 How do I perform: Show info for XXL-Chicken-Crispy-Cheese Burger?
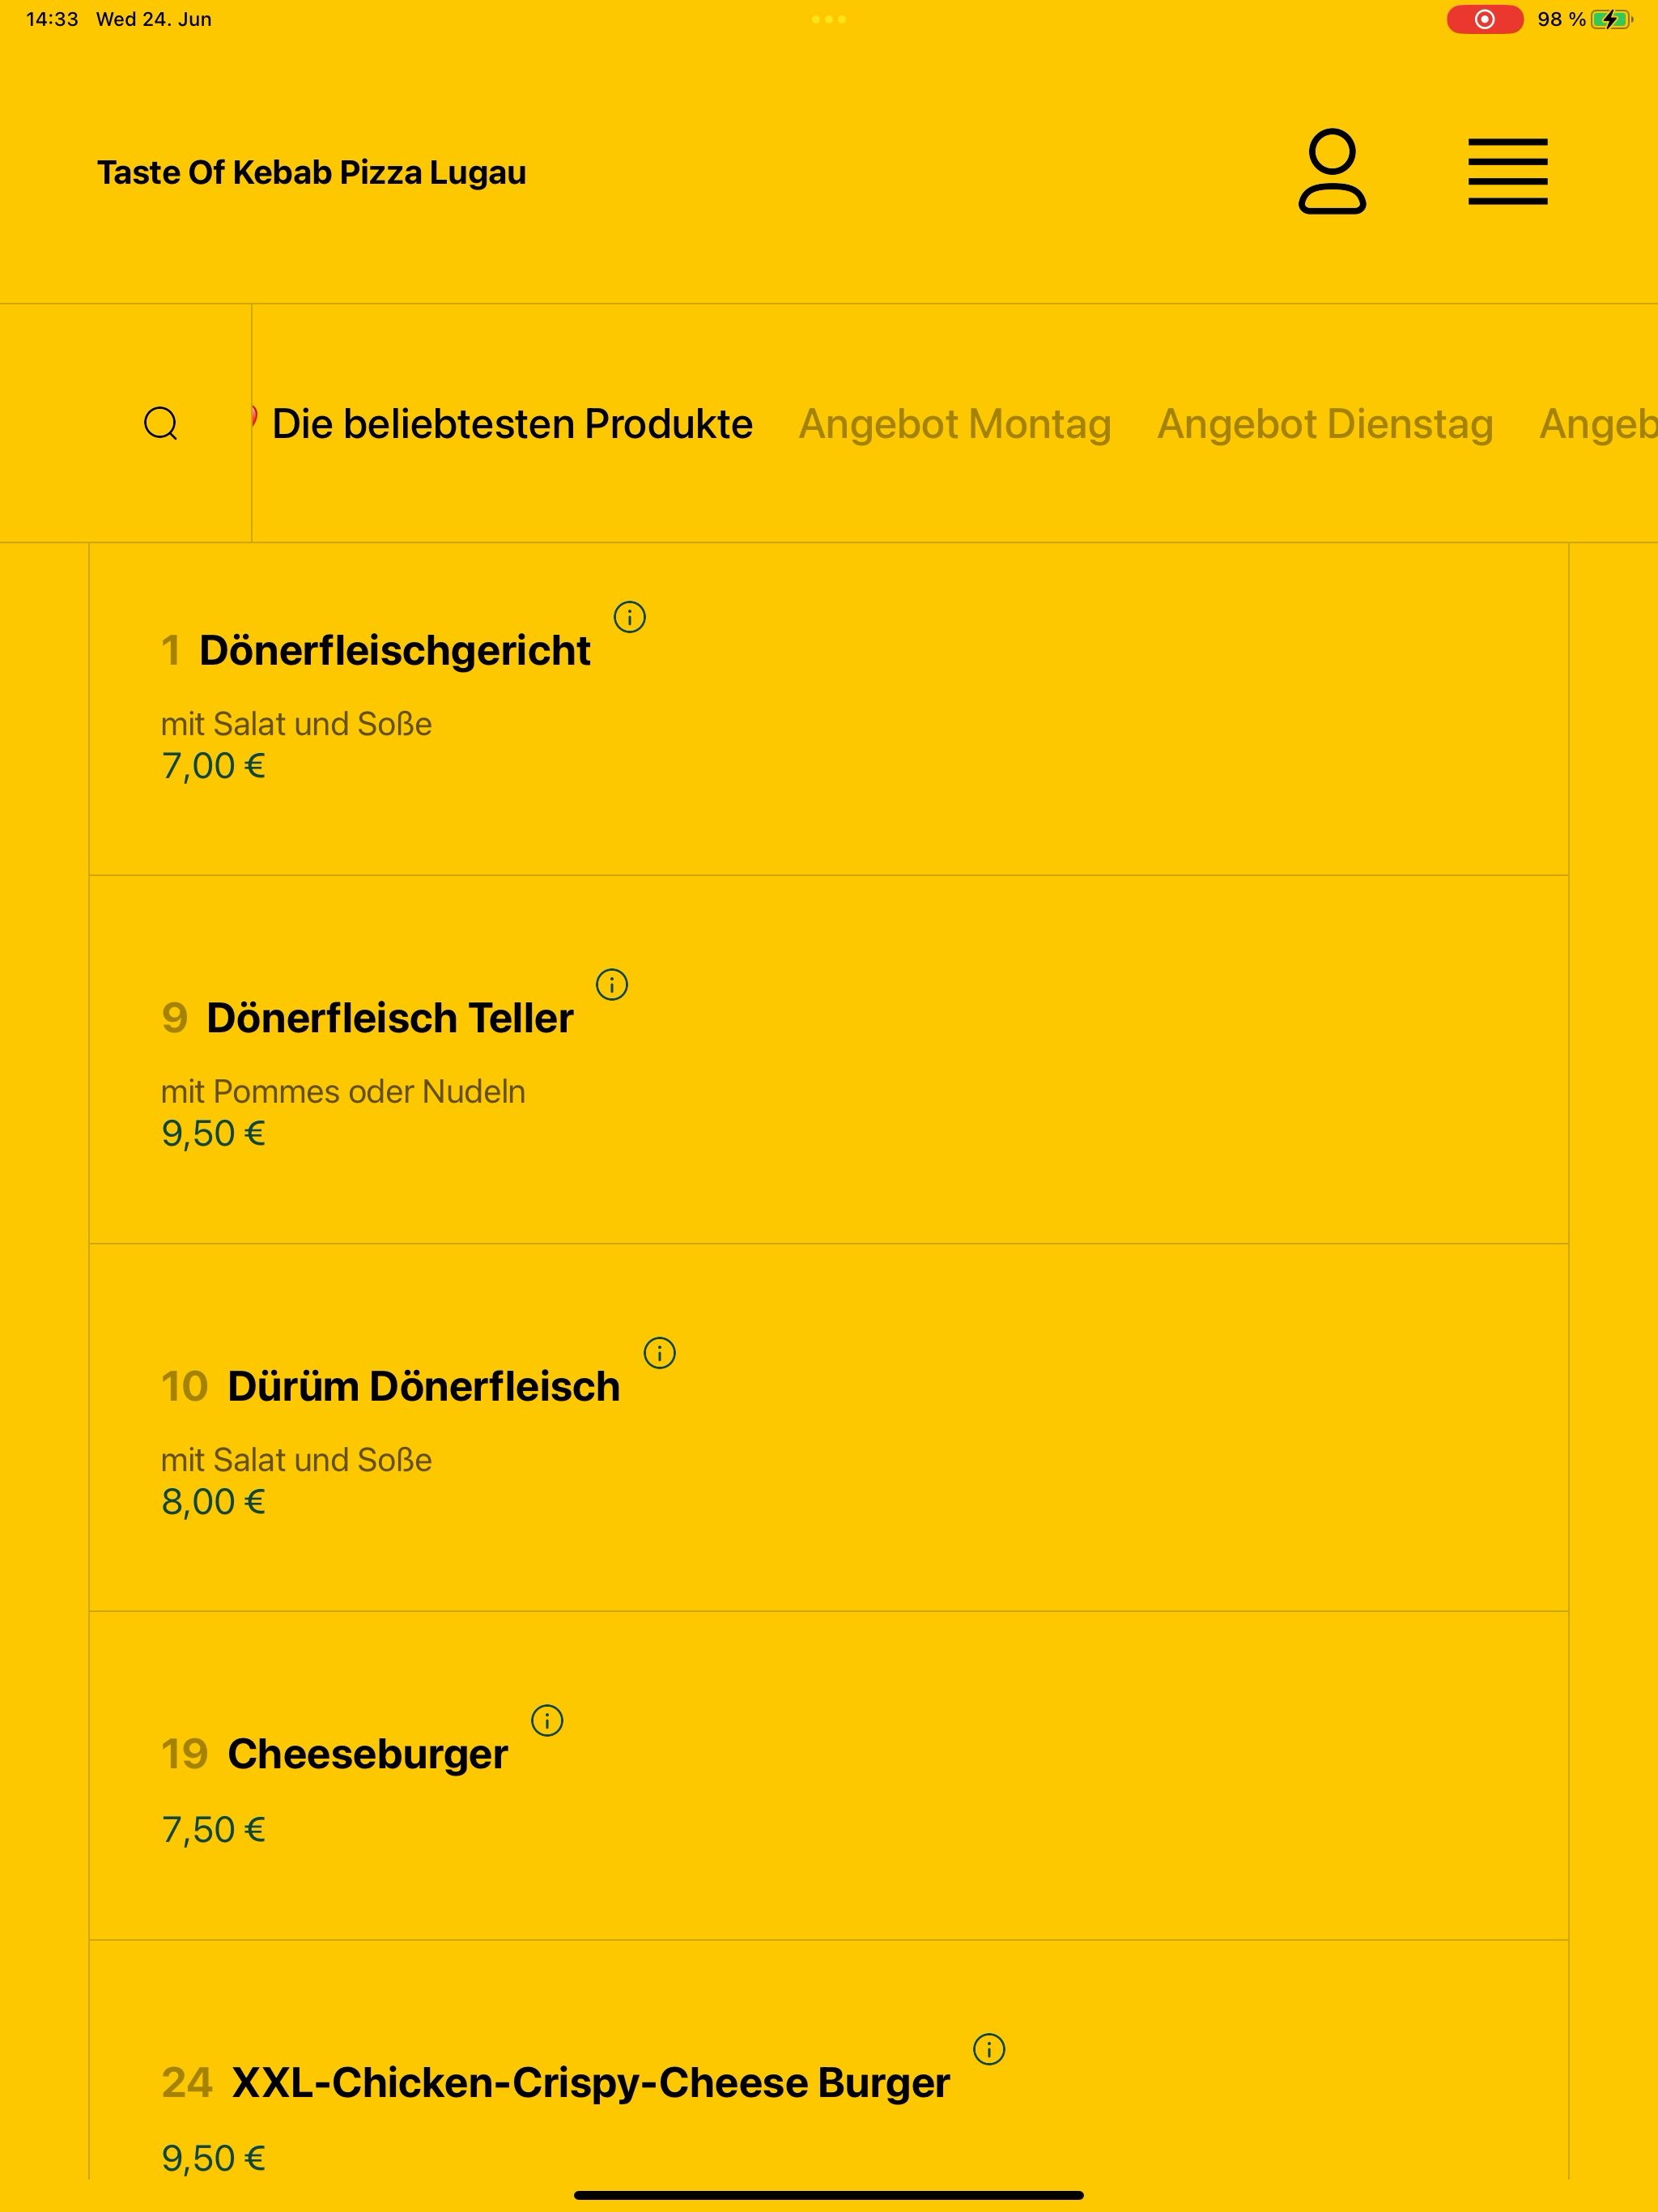pos(989,2049)
